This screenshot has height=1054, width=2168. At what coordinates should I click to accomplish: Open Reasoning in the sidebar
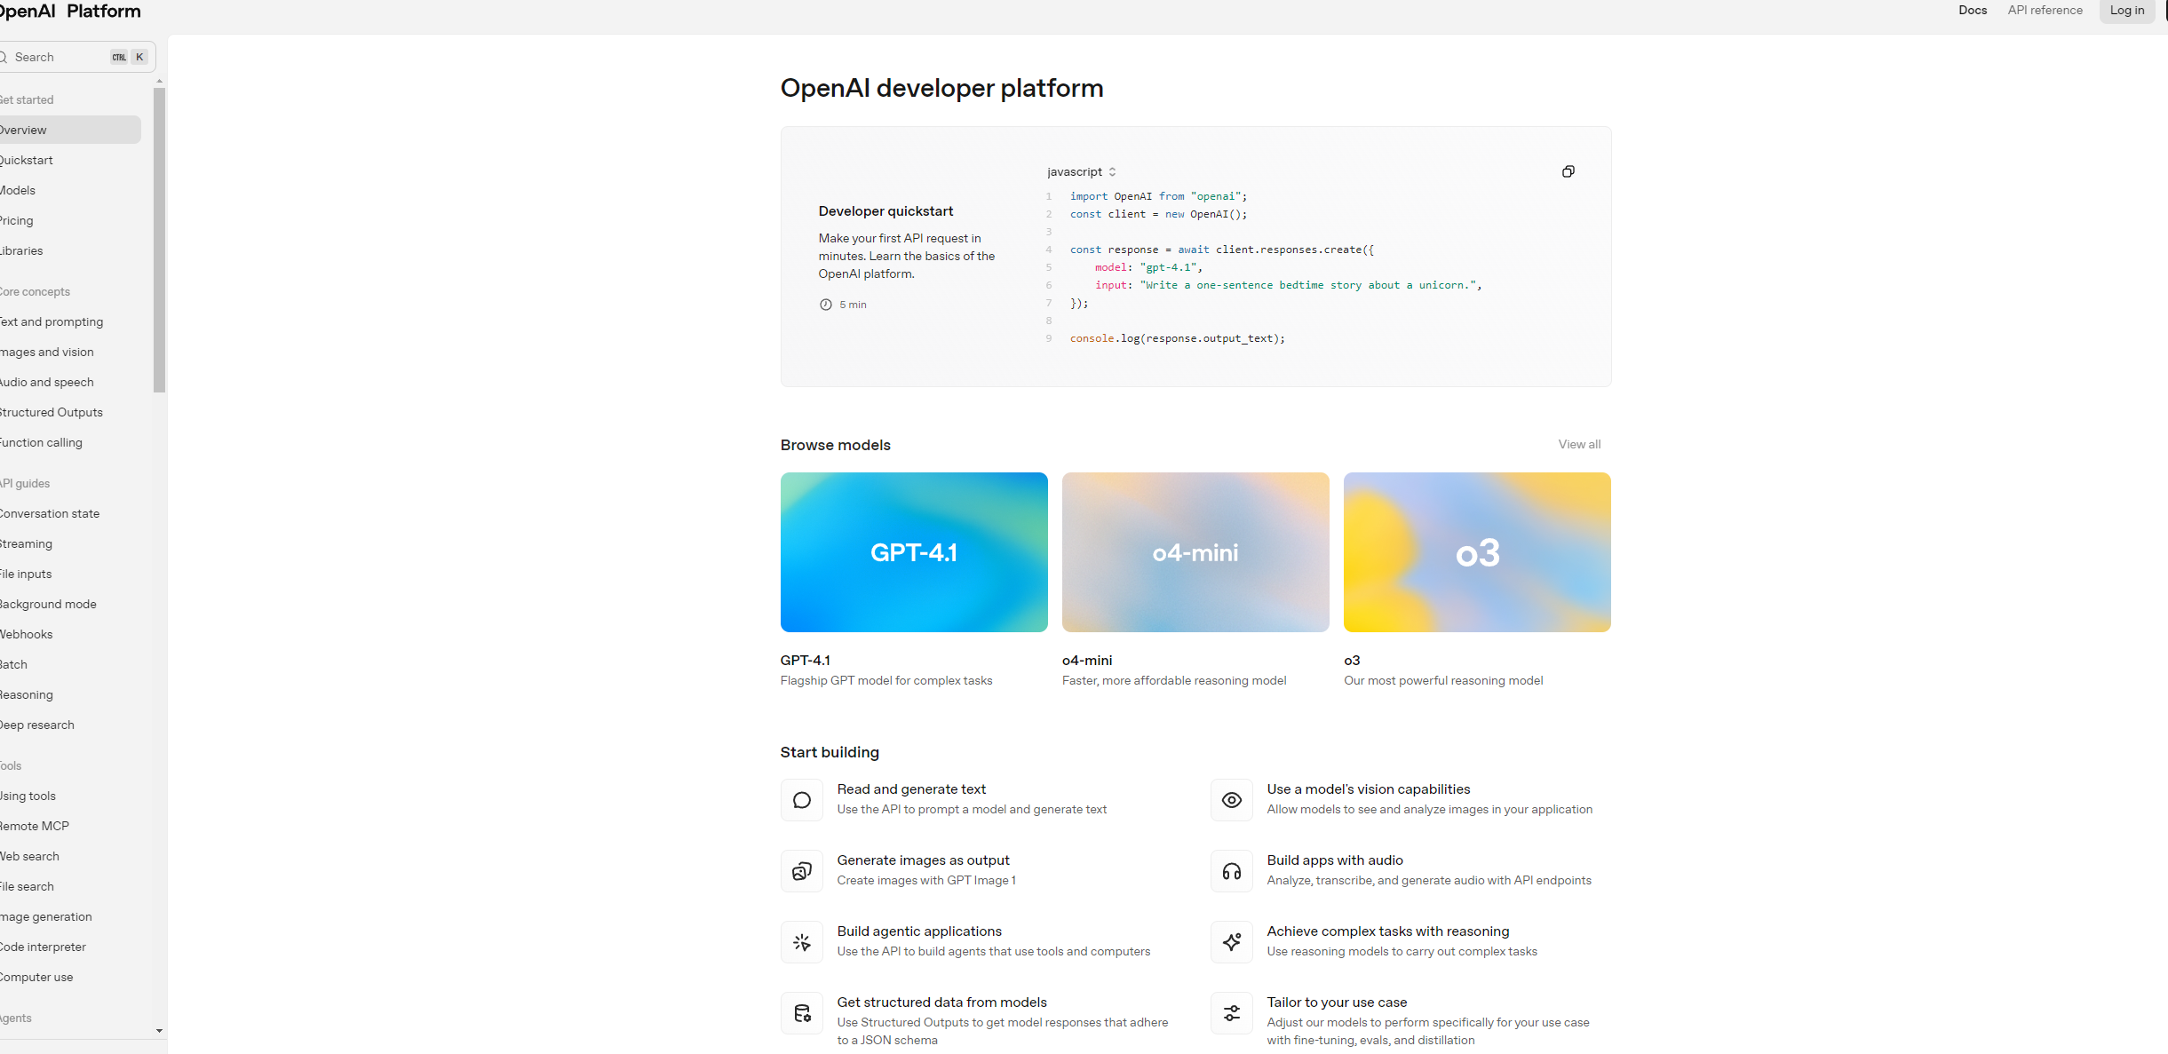(69, 694)
